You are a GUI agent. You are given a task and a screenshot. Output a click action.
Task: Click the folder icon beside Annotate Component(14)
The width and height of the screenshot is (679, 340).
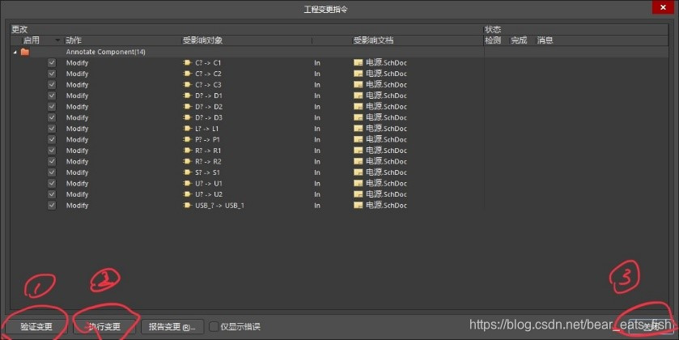[x=25, y=52]
